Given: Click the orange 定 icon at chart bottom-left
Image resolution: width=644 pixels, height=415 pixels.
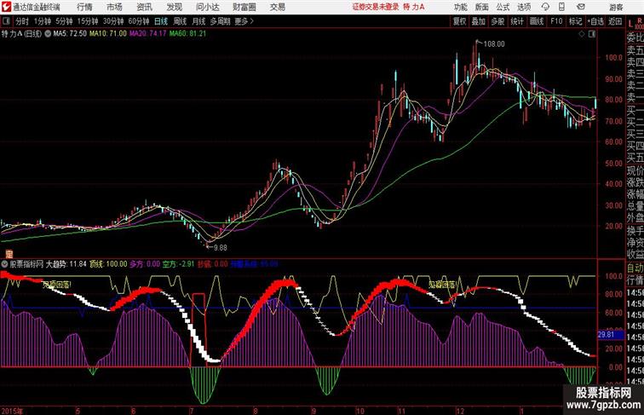Looking at the screenshot, I should pos(9,253).
